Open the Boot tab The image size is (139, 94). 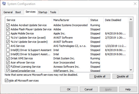pos(18,12)
